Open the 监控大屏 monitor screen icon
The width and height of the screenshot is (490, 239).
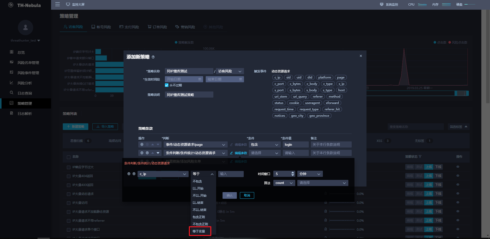click(68, 4)
